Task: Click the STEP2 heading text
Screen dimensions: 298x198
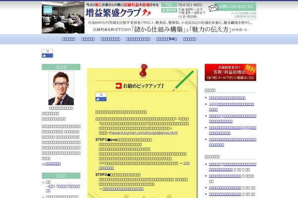Action: pyautogui.click(x=118, y=175)
